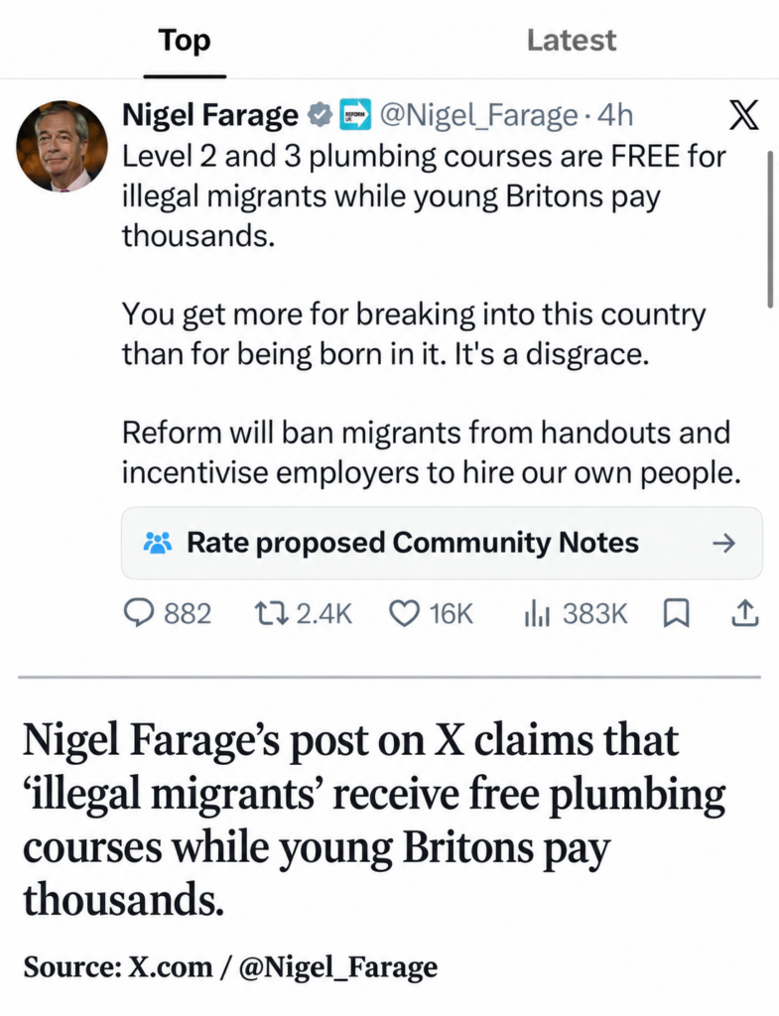
Task: Click the Reform UK affiliation badge
Action: point(356,115)
